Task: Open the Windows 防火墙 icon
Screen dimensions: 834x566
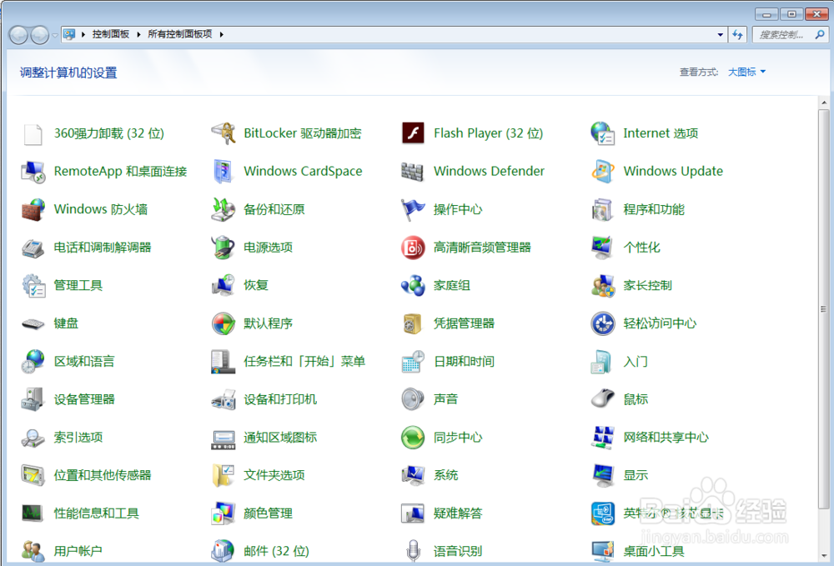Action: (x=33, y=209)
